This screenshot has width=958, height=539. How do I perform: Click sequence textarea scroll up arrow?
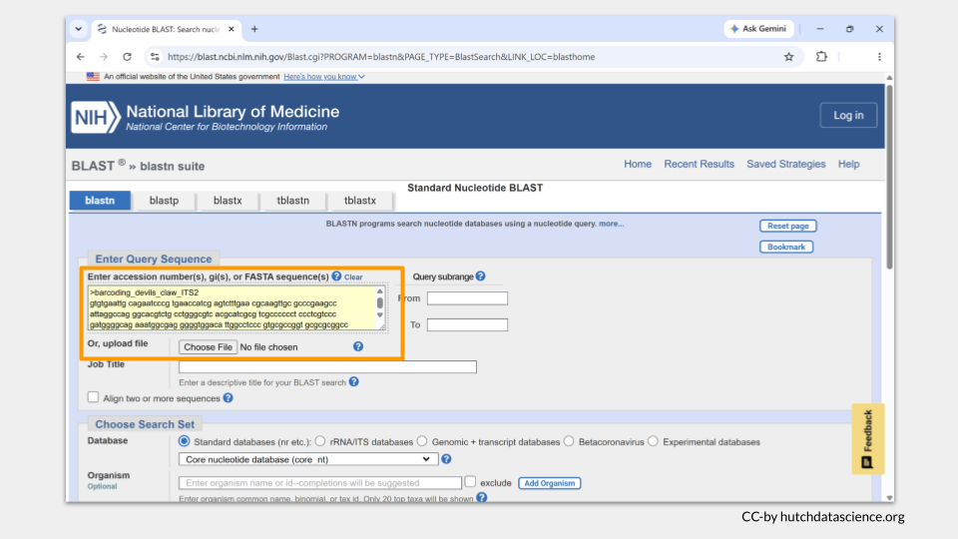pos(379,290)
